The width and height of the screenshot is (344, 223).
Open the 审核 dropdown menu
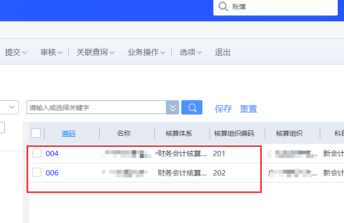click(x=51, y=52)
